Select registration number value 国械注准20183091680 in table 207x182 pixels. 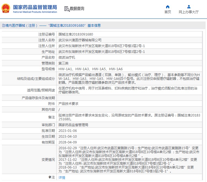76,34
